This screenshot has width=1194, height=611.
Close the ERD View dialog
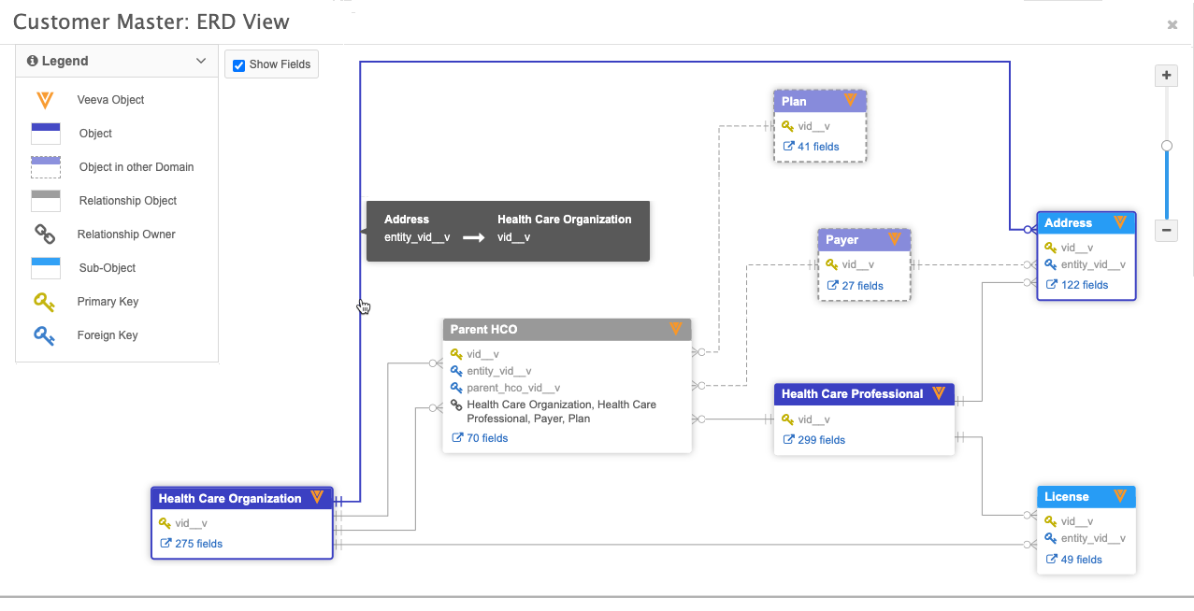pos(1172,25)
